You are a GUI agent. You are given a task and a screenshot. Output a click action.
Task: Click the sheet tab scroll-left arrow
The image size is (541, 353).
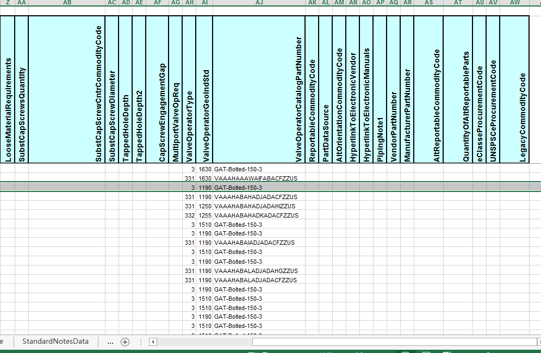click(x=153, y=342)
